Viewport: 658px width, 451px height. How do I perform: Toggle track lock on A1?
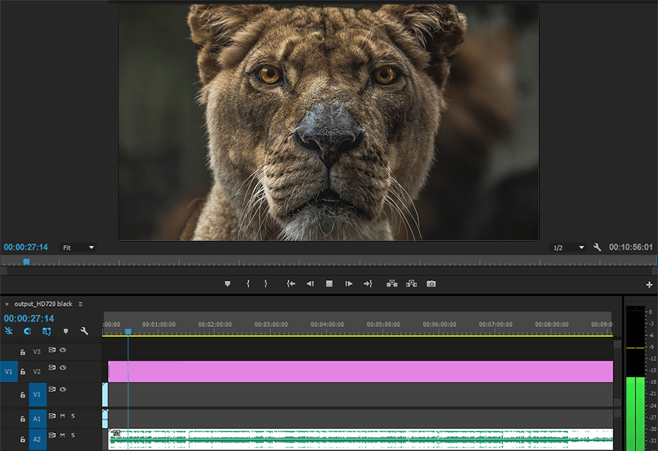click(x=23, y=419)
